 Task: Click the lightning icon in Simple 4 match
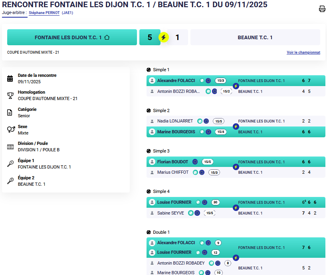click(x=236, y=208)
